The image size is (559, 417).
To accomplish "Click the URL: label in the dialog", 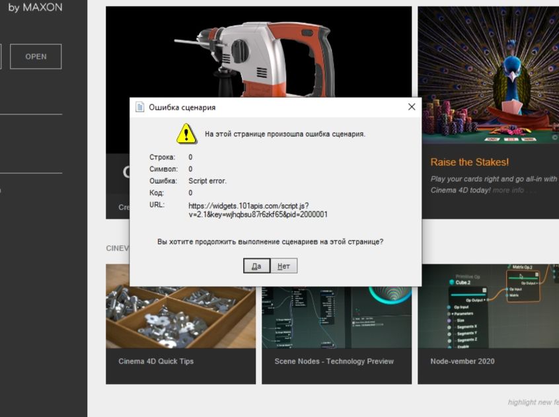I will (157, 205).
